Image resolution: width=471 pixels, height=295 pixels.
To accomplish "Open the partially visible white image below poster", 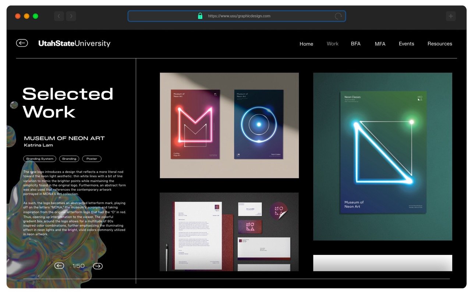I will (383, 263).
